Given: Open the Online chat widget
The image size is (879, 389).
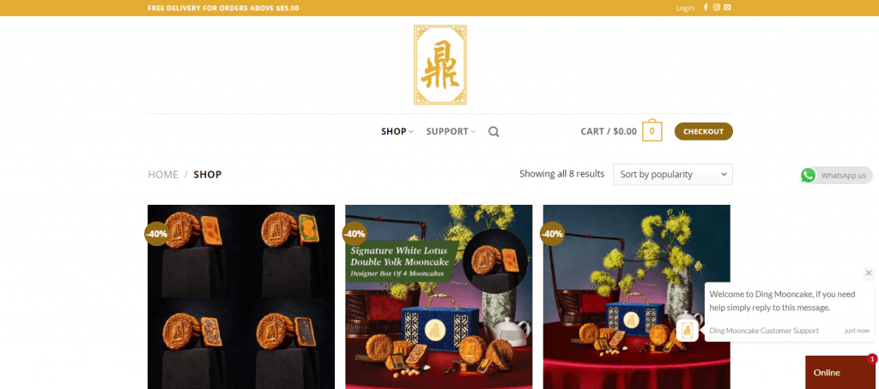Looking at the screenshot, I should point(840,372).
